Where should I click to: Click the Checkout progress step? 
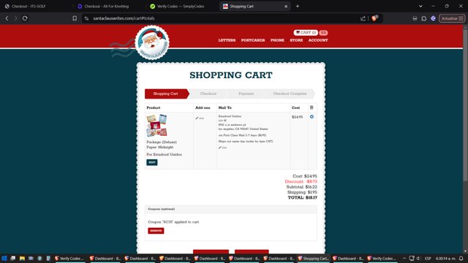pos(208,94)
